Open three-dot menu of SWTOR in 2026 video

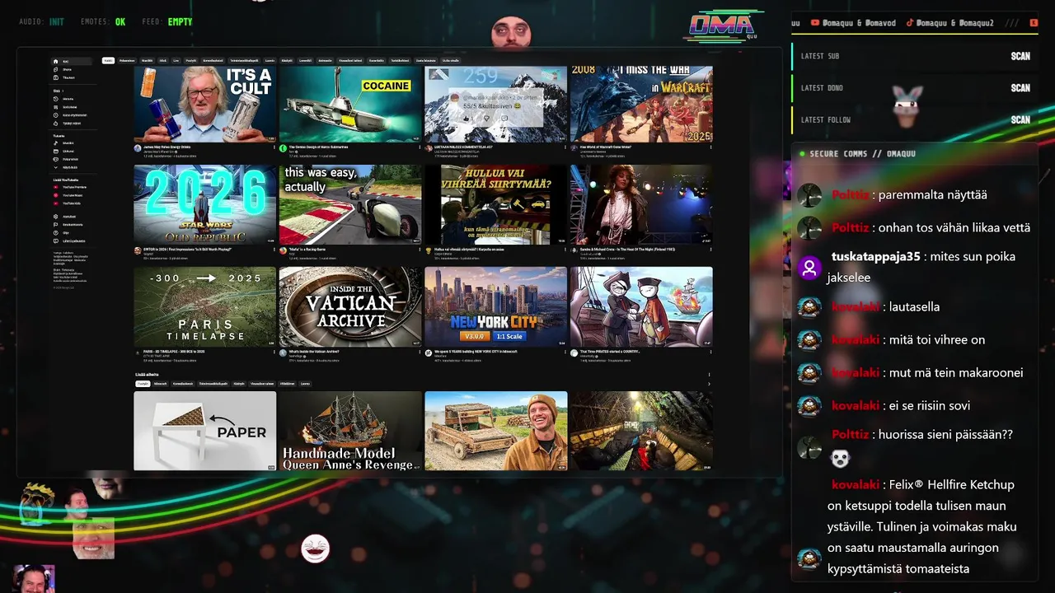(x=274, y=250)
